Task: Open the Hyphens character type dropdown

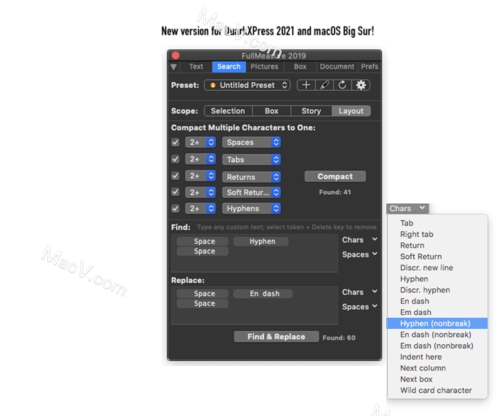Action: (x=251, y=208)
